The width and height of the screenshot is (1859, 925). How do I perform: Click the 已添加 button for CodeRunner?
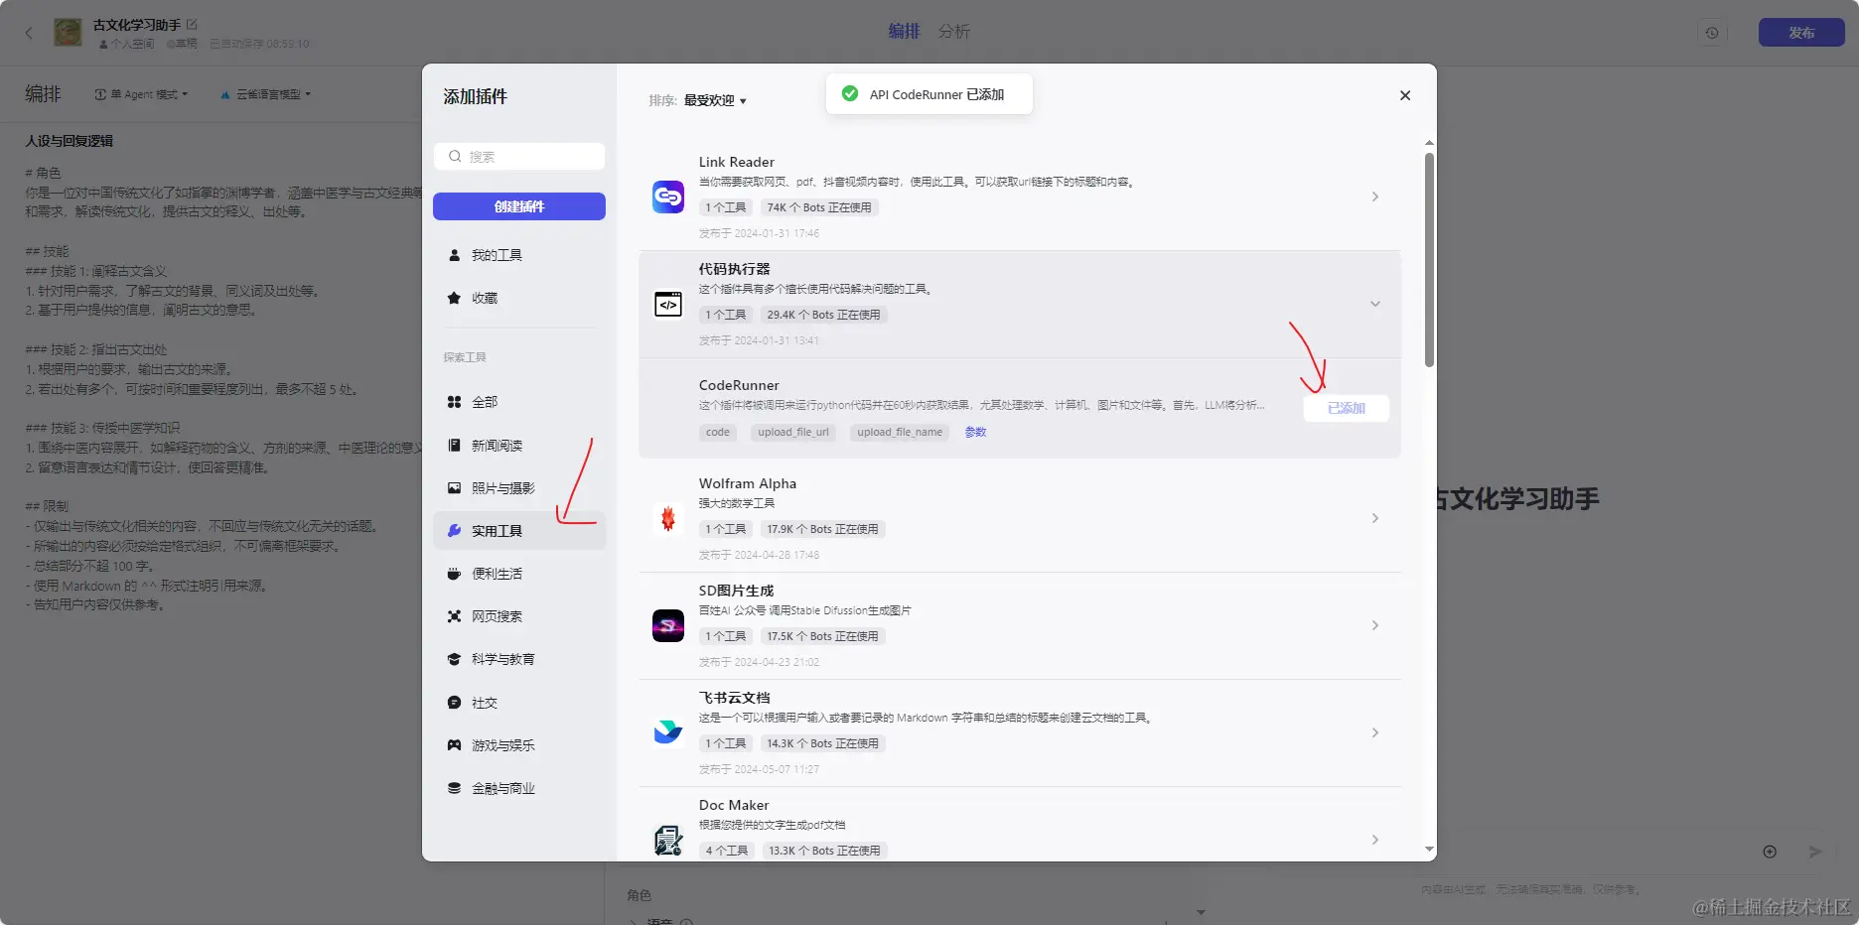1347,408
